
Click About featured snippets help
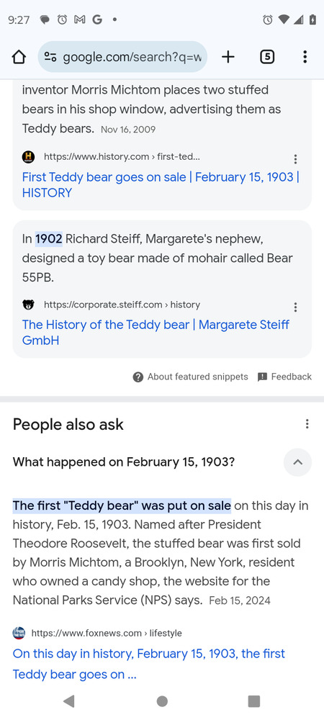tap(191, 377)
